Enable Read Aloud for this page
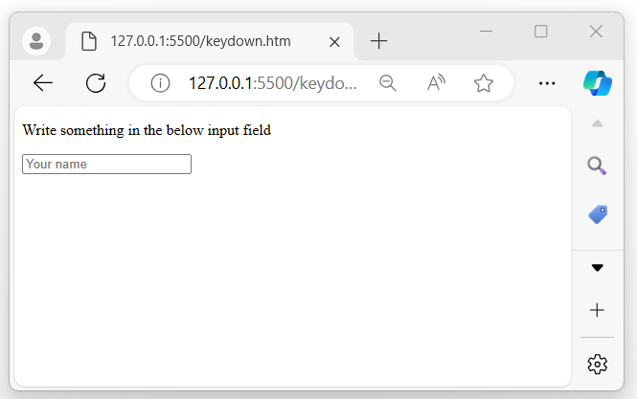 tap(436, 83)
